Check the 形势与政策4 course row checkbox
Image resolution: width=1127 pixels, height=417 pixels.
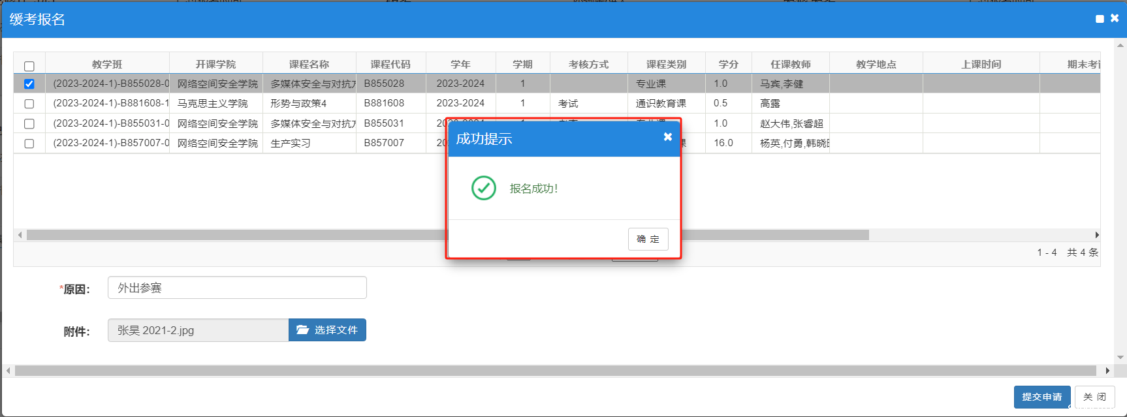(x=29, y=104)
